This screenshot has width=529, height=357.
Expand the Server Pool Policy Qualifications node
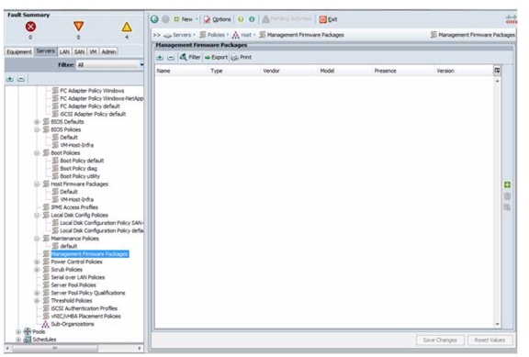(x=37, y=293)
